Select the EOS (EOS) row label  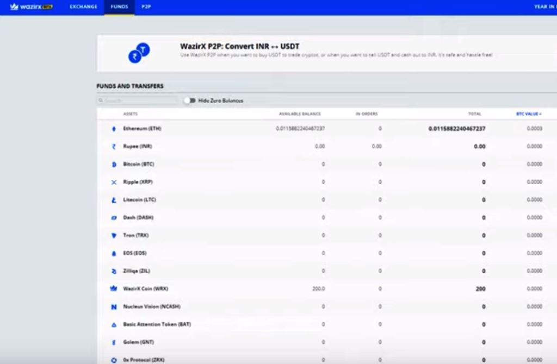coord(135,253)
